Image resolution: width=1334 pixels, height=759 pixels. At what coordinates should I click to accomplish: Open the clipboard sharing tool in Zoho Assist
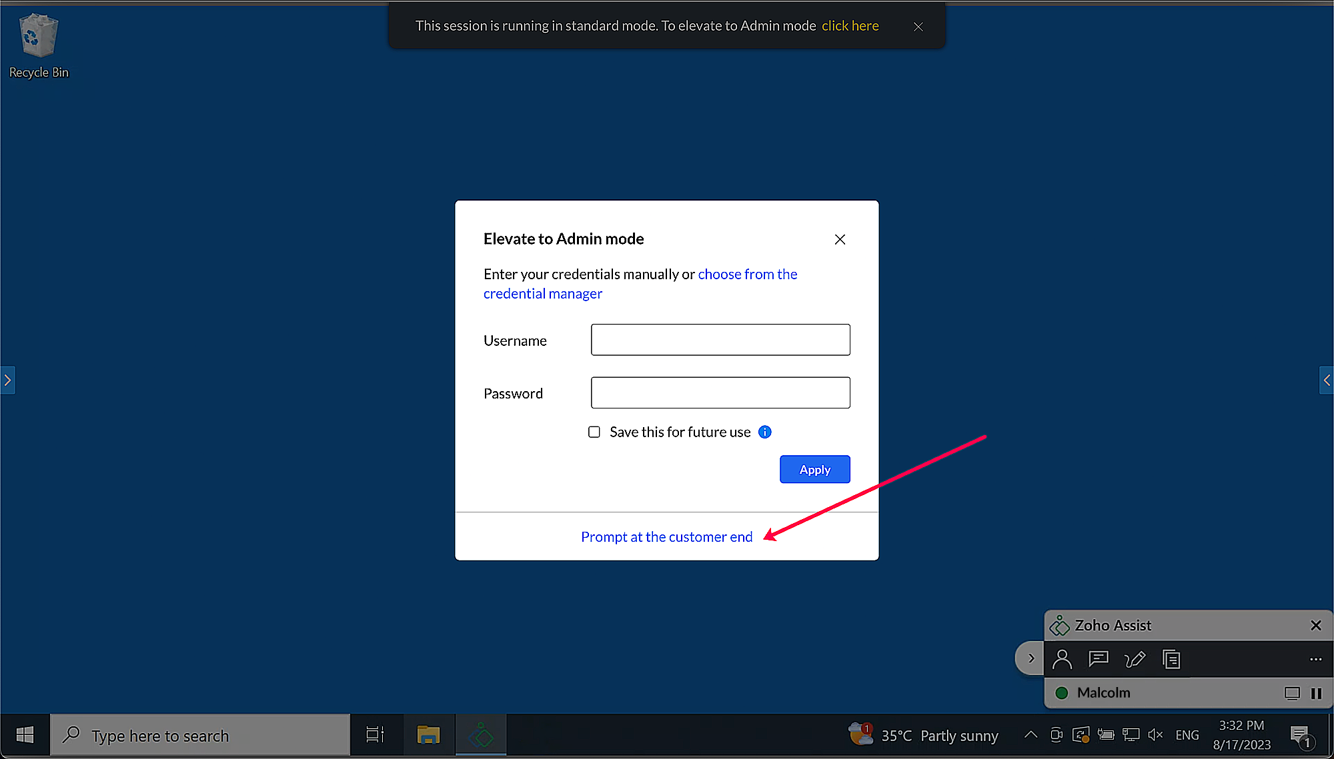1172,659
